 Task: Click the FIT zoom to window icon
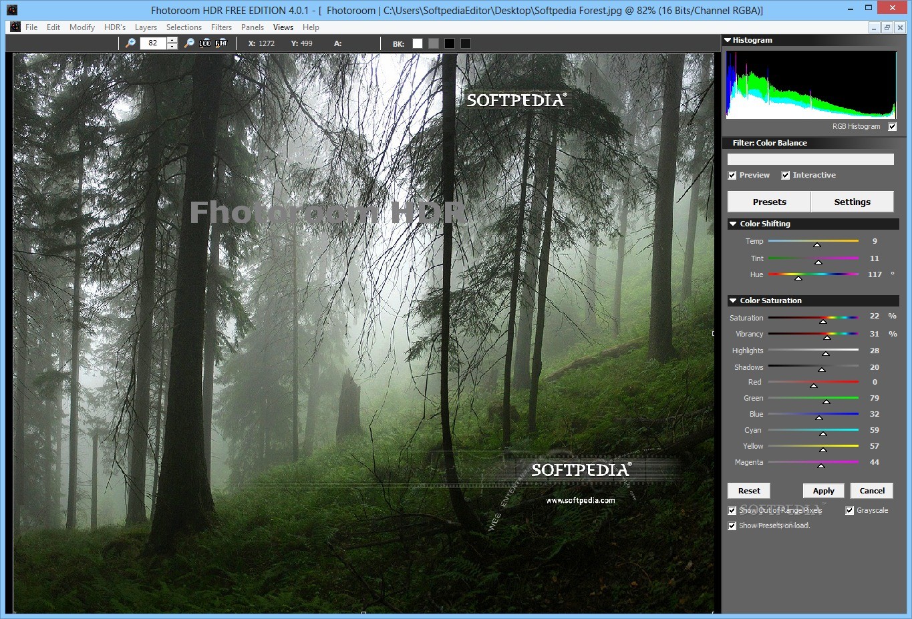click(221, 43)
